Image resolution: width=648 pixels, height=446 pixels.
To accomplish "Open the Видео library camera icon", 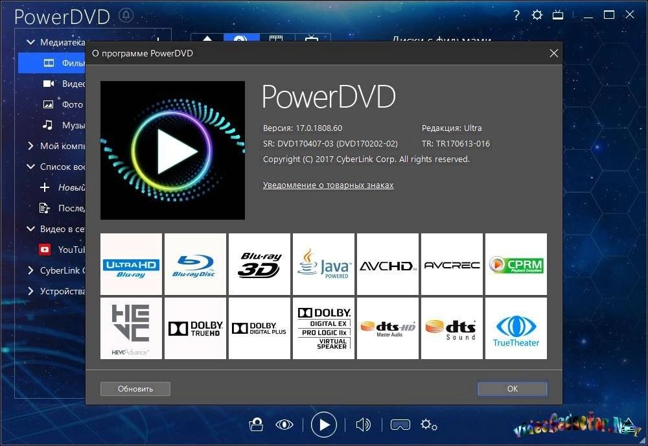I will click(49, 84).
